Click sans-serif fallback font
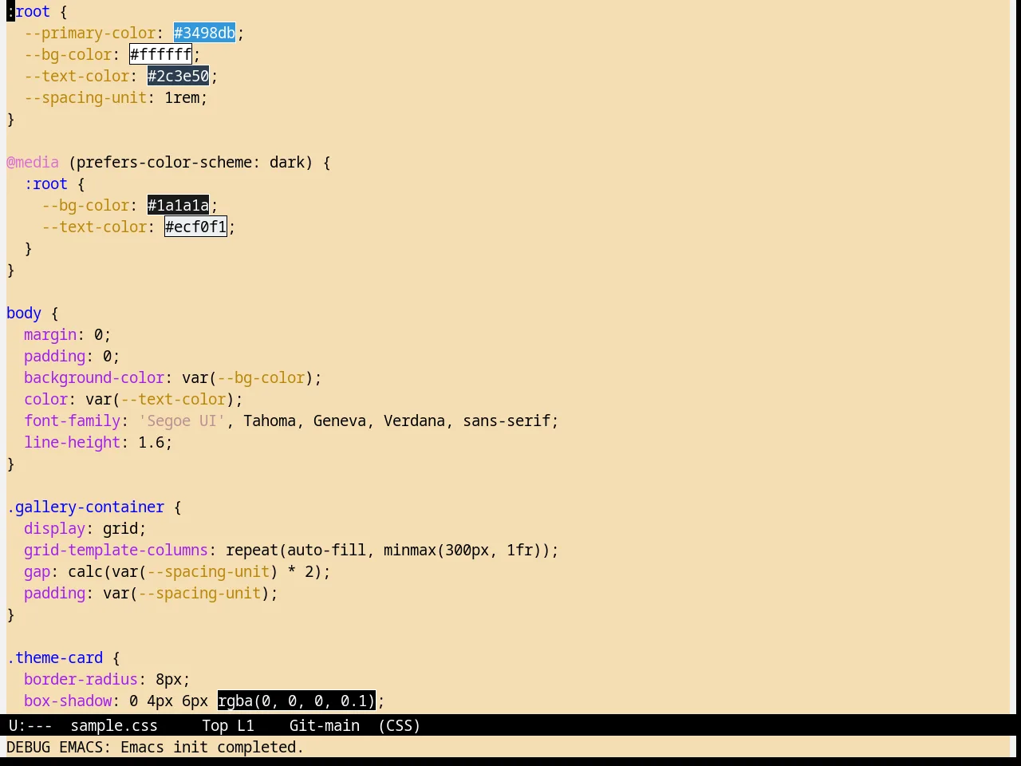 coord(507,421)
